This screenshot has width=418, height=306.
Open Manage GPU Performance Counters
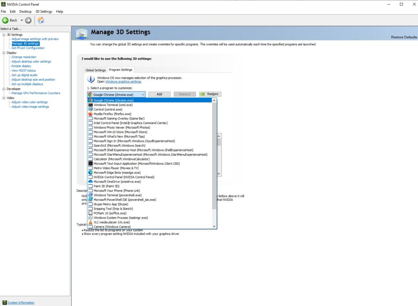[x=36, y=93]
